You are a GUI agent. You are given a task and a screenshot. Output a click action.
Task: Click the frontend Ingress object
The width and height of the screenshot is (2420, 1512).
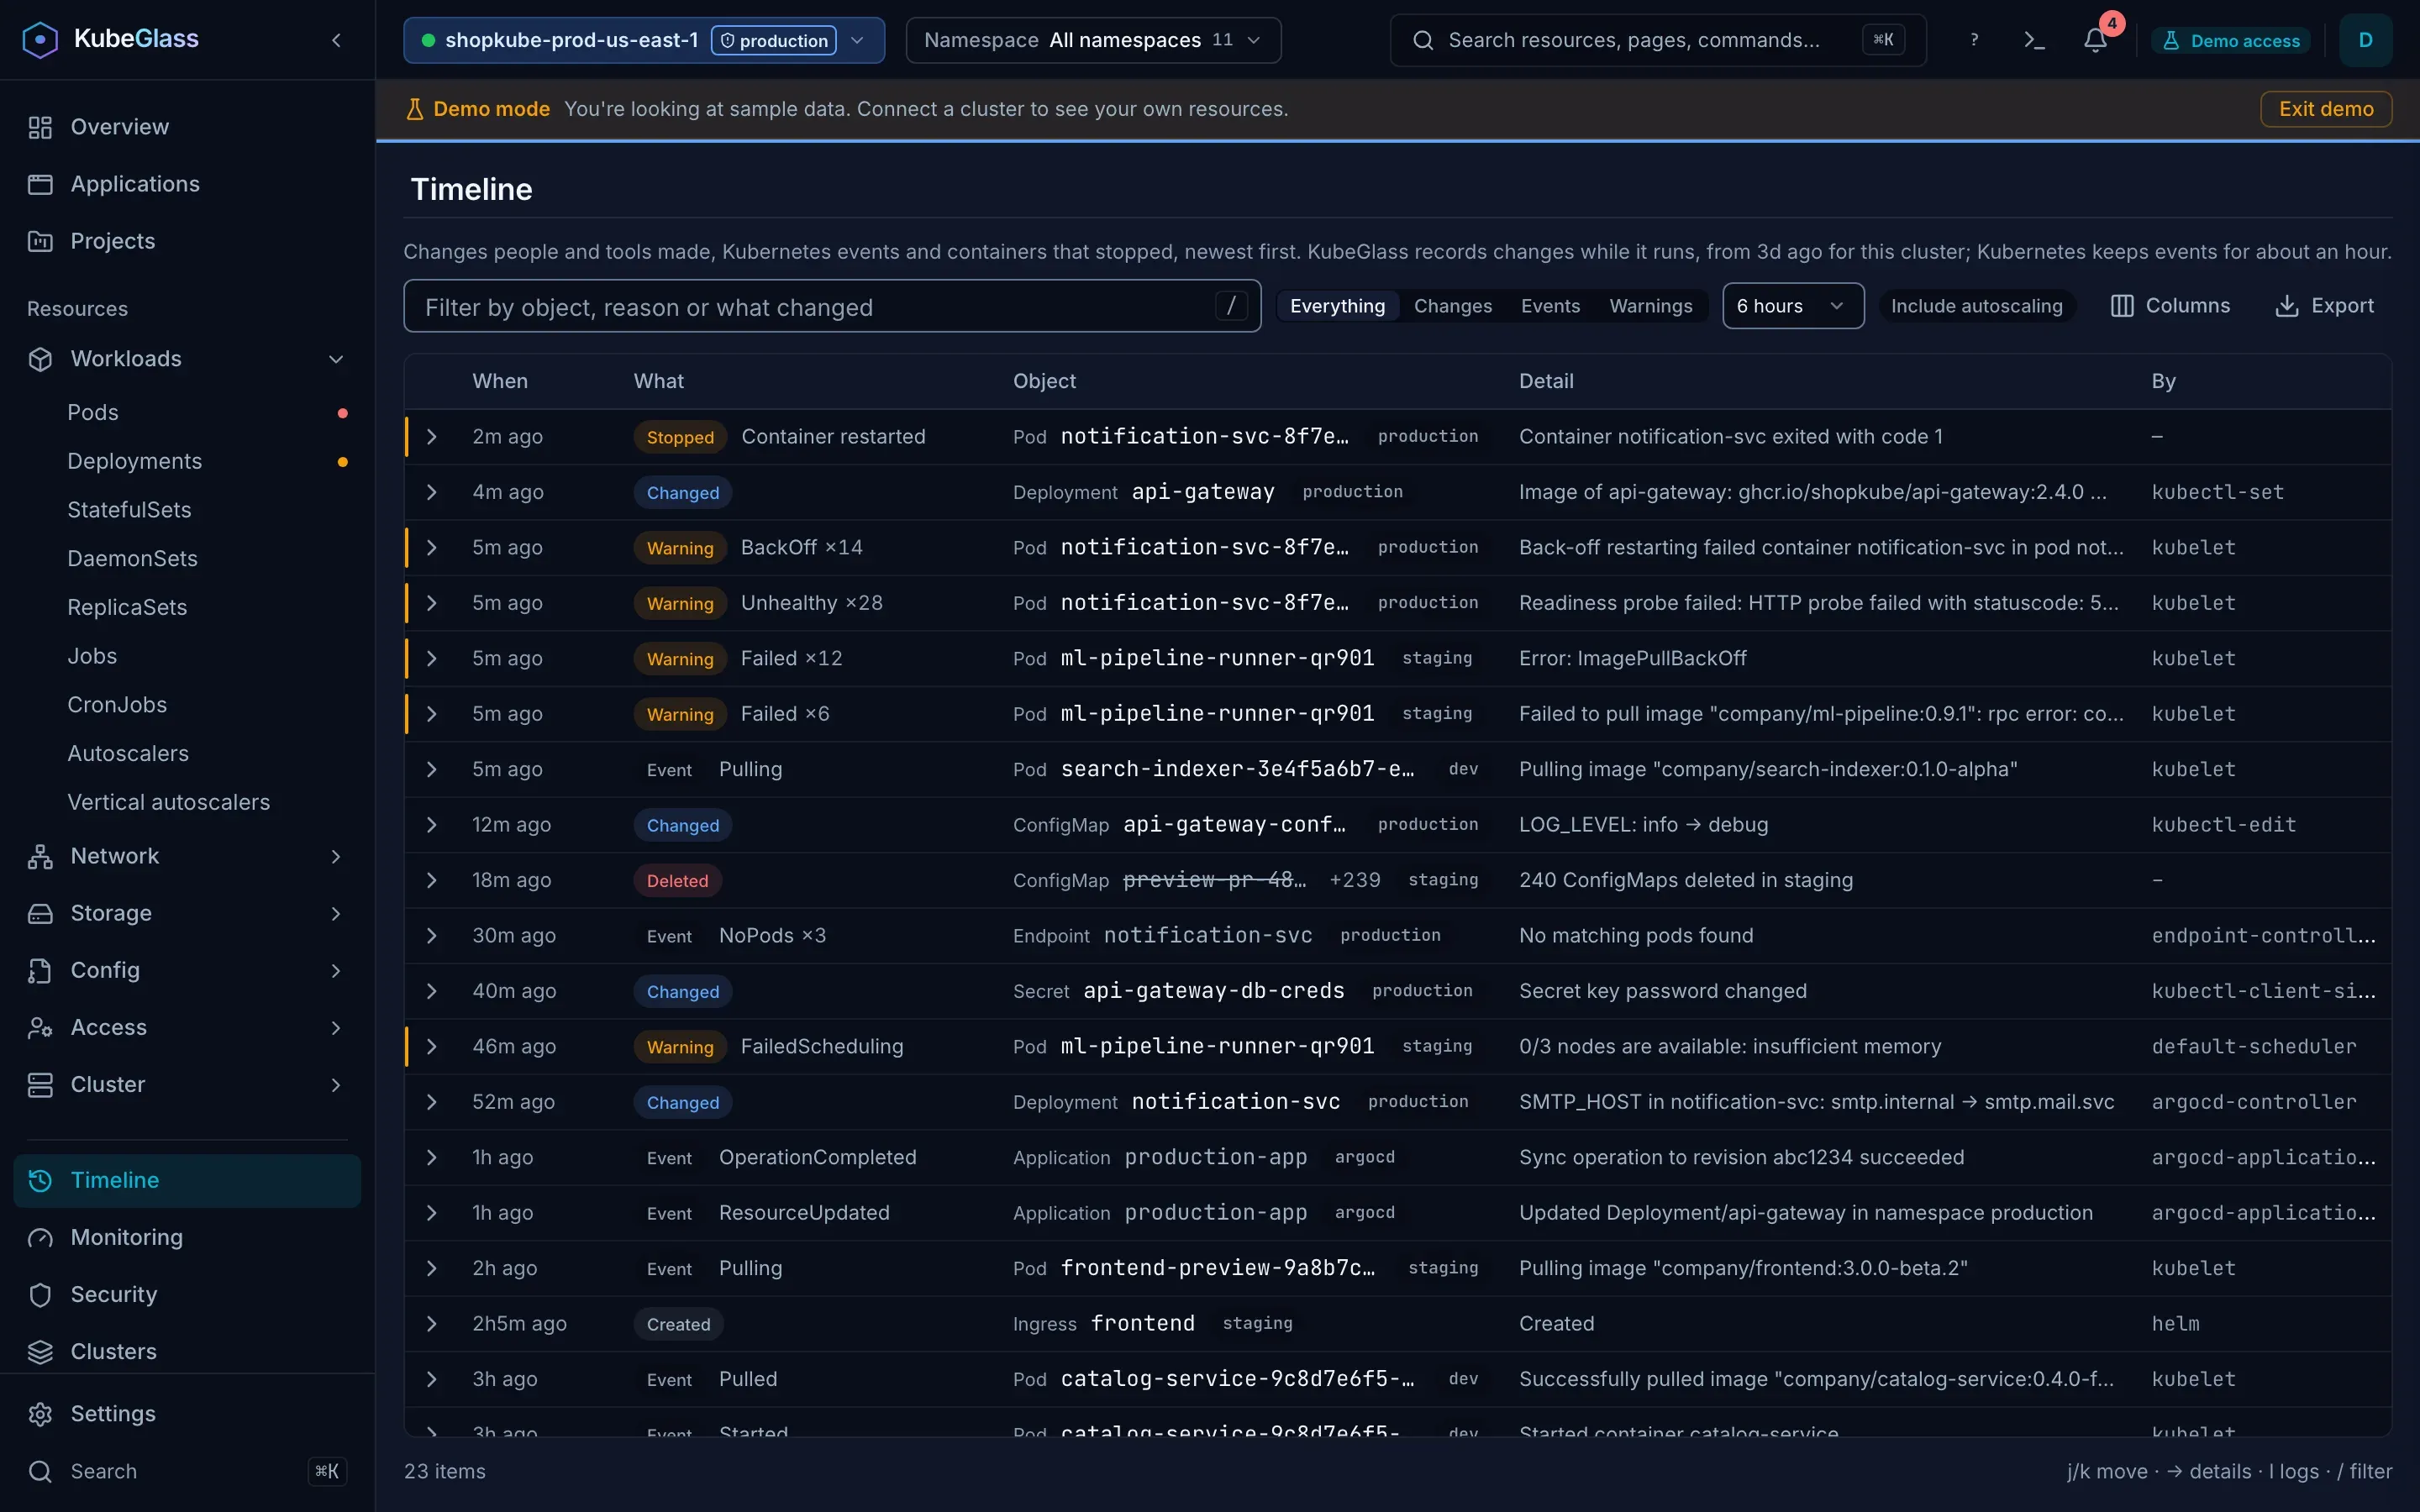click(x=1143, y=1323)
